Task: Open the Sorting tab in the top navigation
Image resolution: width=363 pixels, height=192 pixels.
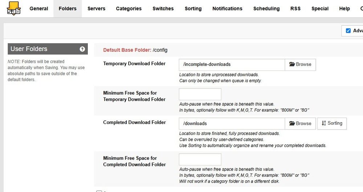Action: [193, 9]
